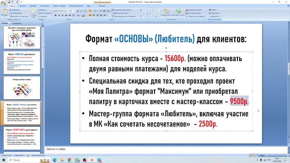The height and width of the screenshot is (163, 290).
Task: Open numbered list dropdown
Action: point(96,11)
